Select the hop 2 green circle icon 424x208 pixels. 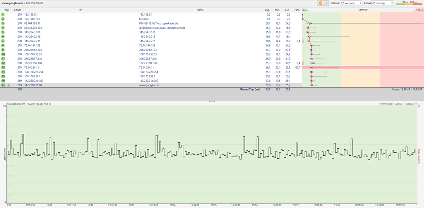click(x=3, y=19)
